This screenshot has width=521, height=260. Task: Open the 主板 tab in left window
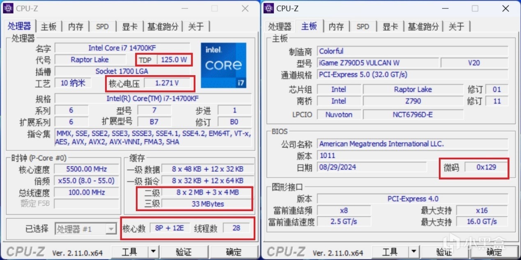pyautogui.click(x=48, y=27)
